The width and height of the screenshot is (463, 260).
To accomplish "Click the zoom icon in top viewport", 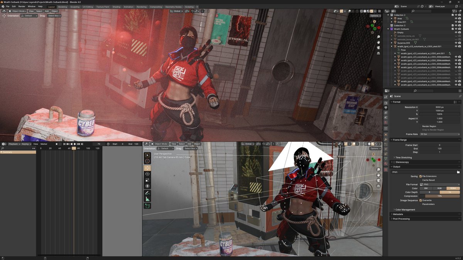I will [379, 37].
